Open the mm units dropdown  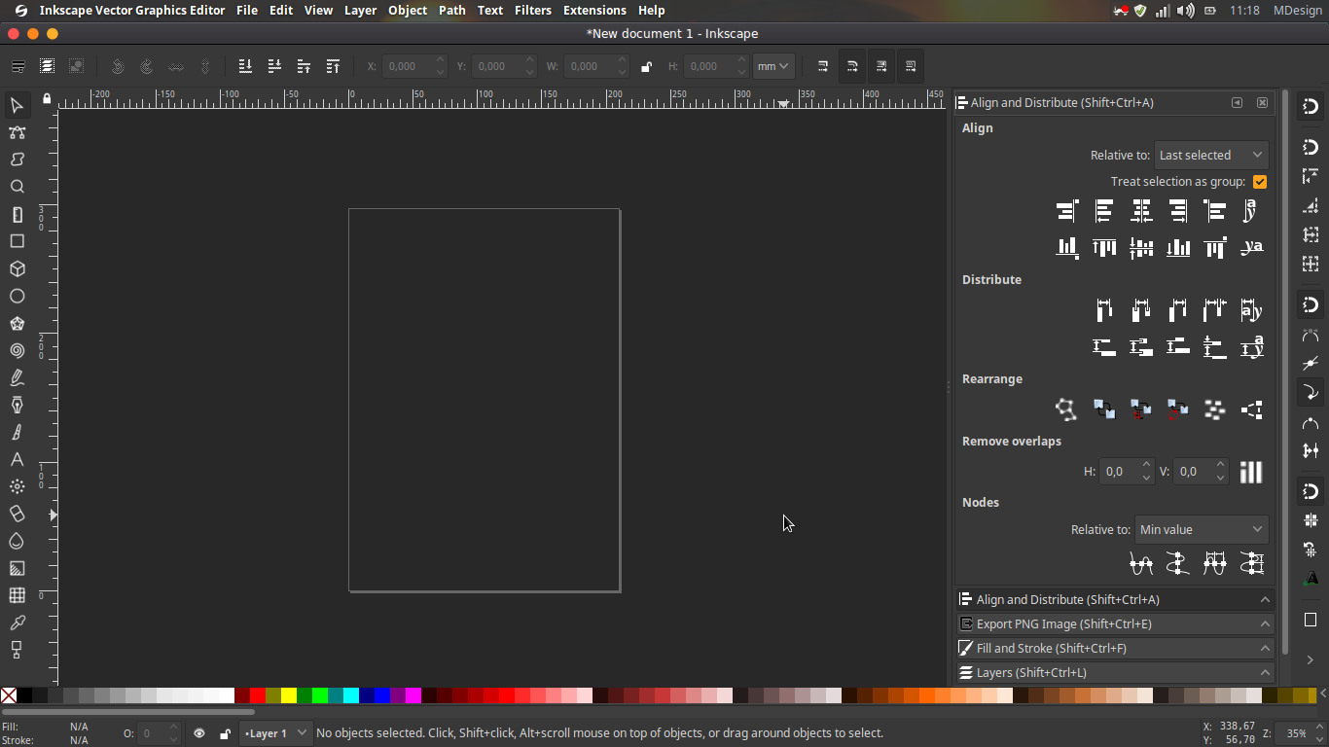click(774, 66)
